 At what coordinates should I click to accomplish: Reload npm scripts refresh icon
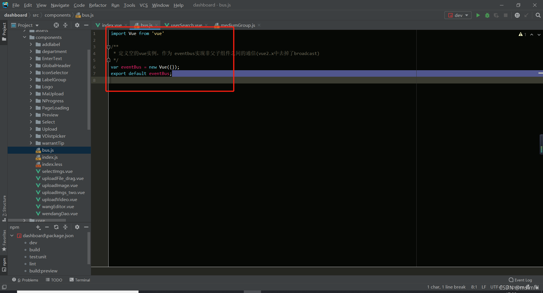point(56,227)
